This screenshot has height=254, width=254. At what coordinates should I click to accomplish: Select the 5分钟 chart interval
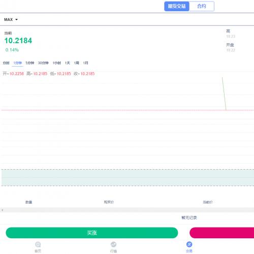coord(30,63)
